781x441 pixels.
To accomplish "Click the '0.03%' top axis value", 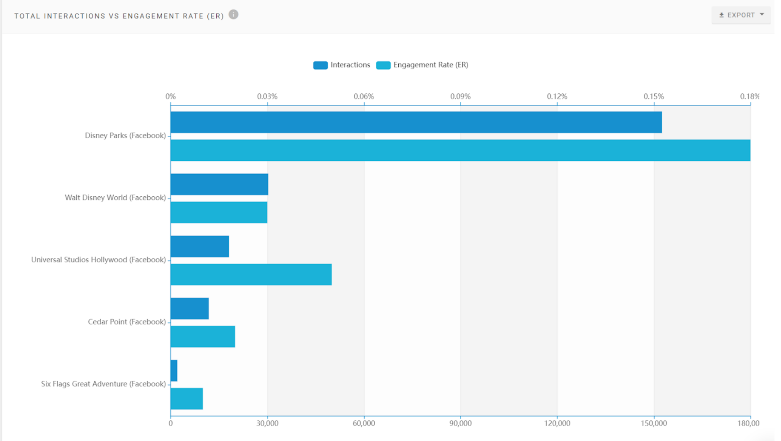I will (267, 97).
